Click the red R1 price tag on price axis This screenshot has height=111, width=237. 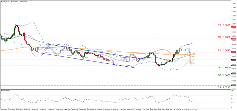234,52
